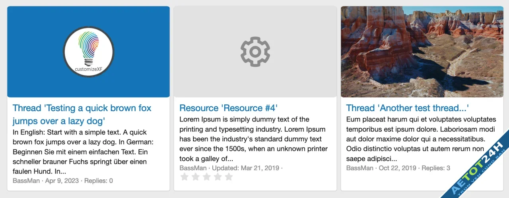
Task: Click BassMan author under Another test thread
Action: pos(360,168)
